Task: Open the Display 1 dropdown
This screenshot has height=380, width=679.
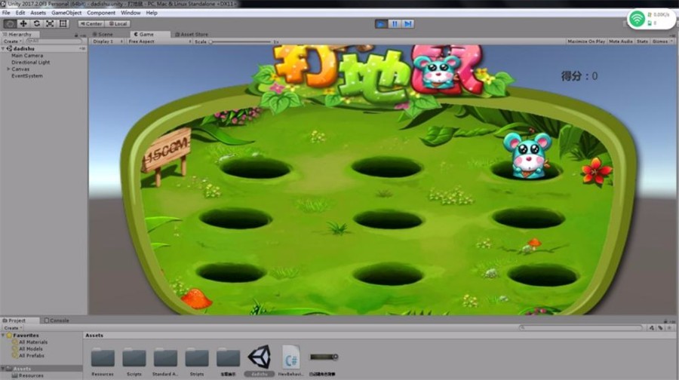Action: 107,41
